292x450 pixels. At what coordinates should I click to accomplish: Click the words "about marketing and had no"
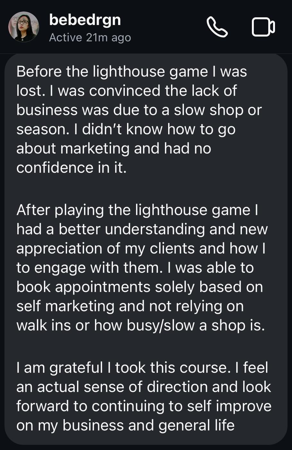(x=114, y=149)
